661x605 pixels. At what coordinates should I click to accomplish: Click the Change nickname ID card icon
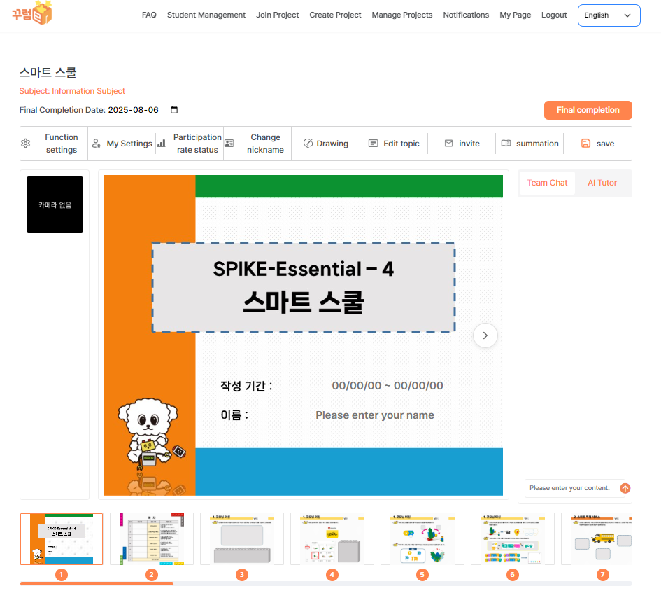point(229,144)
